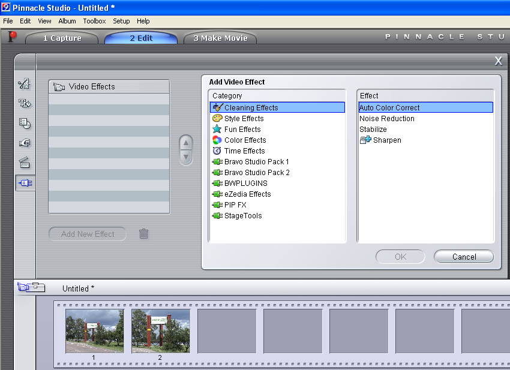This screenshot has width=510, height=370.
Task: Open the title editor tool icon
Action: coord(25,103)
